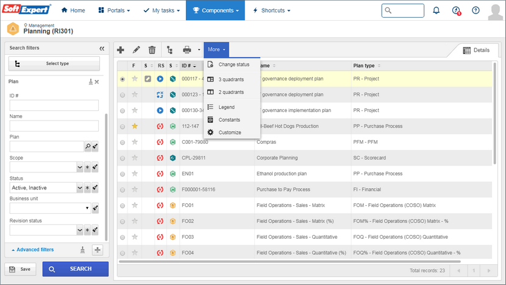Clear the Plan field with eraser icon
This screenshot has height=285, width=506.
[95, 146]
